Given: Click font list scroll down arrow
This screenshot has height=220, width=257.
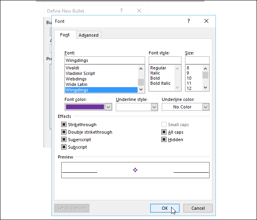Looking at the screenshot, I should (x=141, y=89).
